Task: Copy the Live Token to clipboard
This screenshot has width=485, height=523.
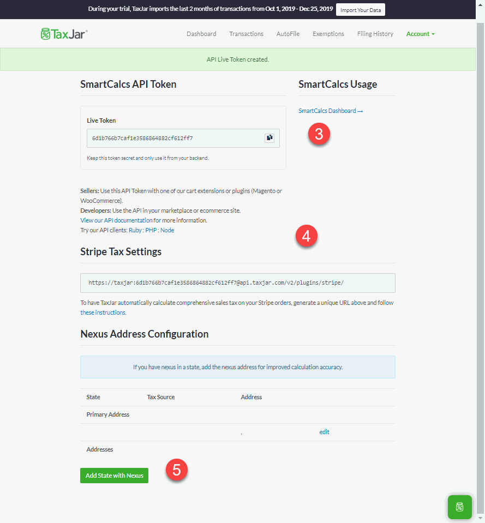Action: pyautogui.click(x=270, y=138)
